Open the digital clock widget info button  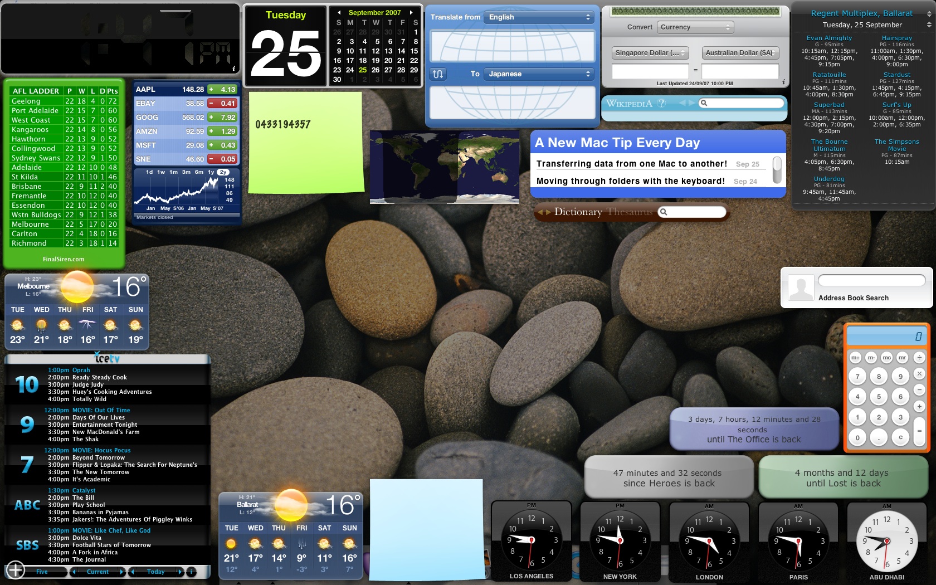[233, 69]
